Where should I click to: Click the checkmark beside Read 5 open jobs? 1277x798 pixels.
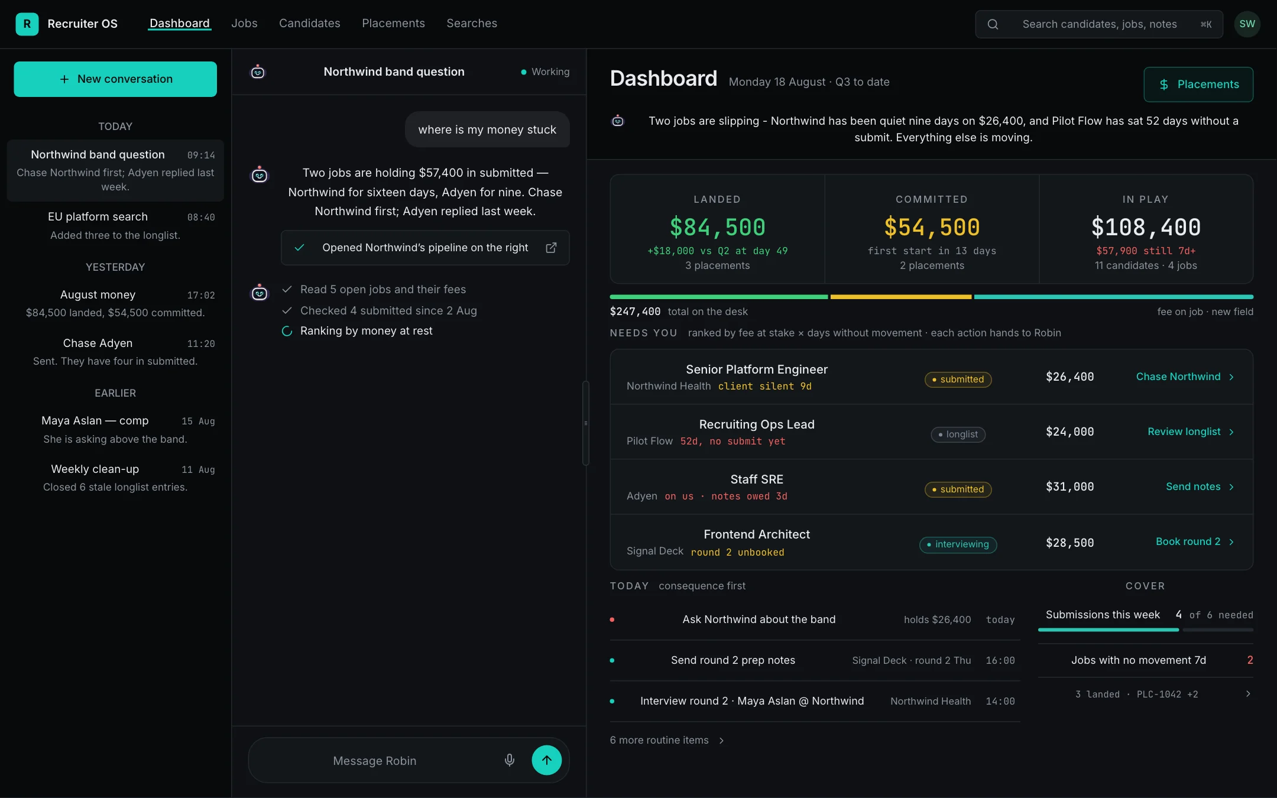(x=287, y=289)
